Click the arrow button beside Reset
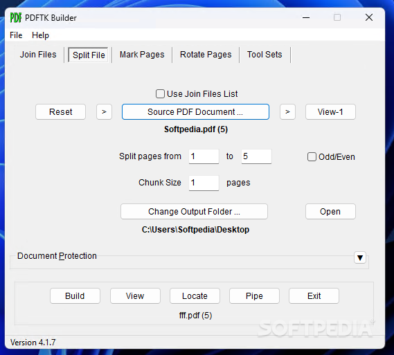394x355 pixels. (x=104, y=111)
